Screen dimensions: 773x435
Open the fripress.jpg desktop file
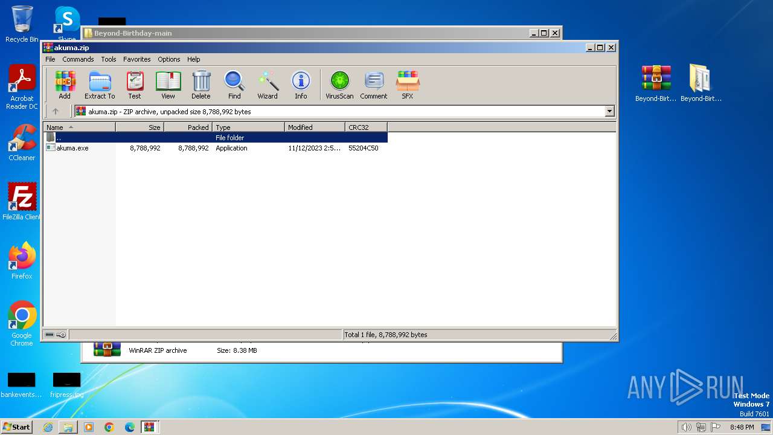tap(66, 385)
